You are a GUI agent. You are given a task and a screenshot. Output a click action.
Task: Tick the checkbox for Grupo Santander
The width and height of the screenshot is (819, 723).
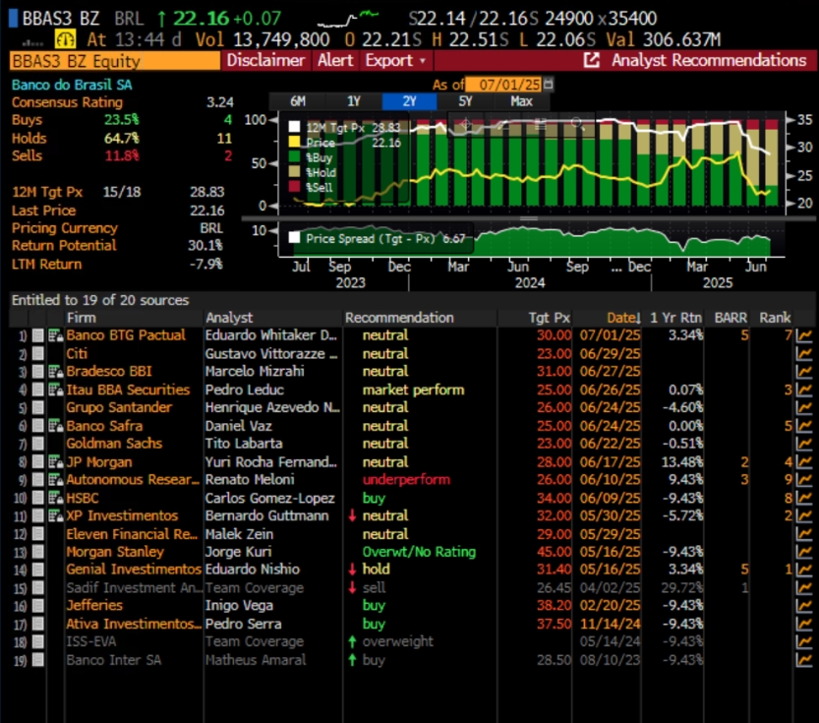(x=37, y=408)
